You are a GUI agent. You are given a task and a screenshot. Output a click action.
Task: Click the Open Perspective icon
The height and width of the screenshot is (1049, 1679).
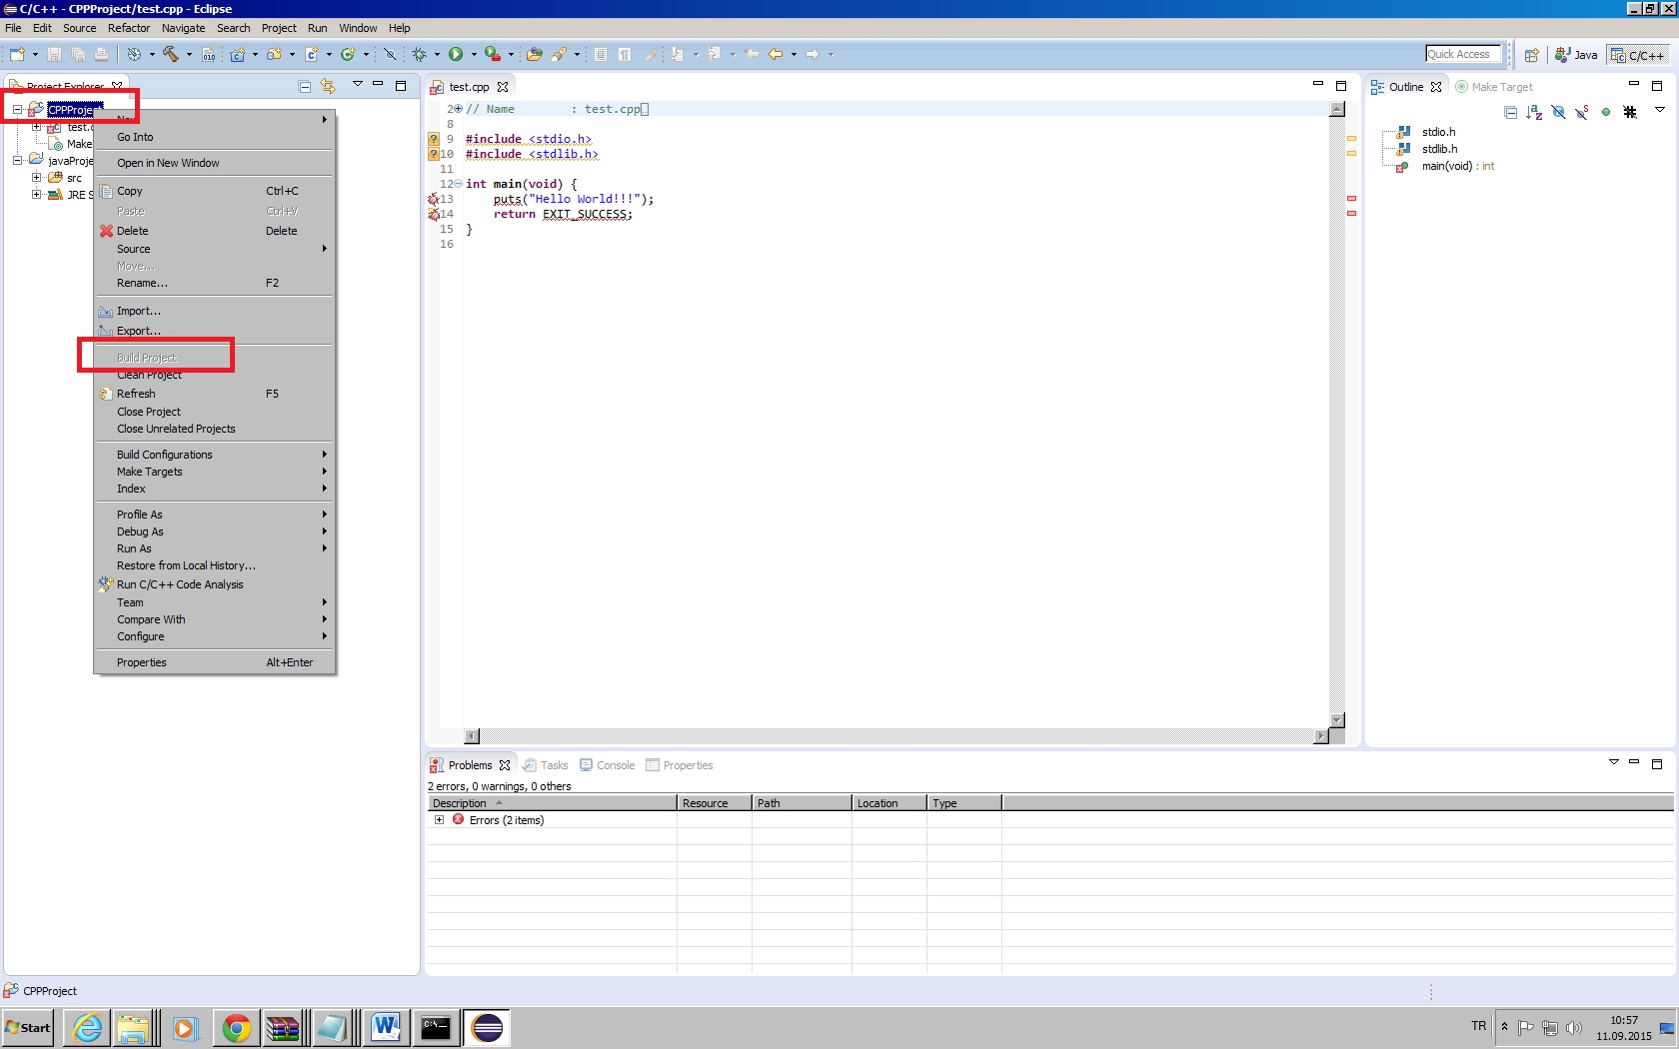click(x=1531, y=55)
